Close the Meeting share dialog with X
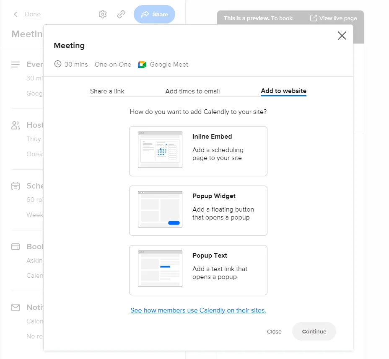The image size is (389, 359). [342, 36]
